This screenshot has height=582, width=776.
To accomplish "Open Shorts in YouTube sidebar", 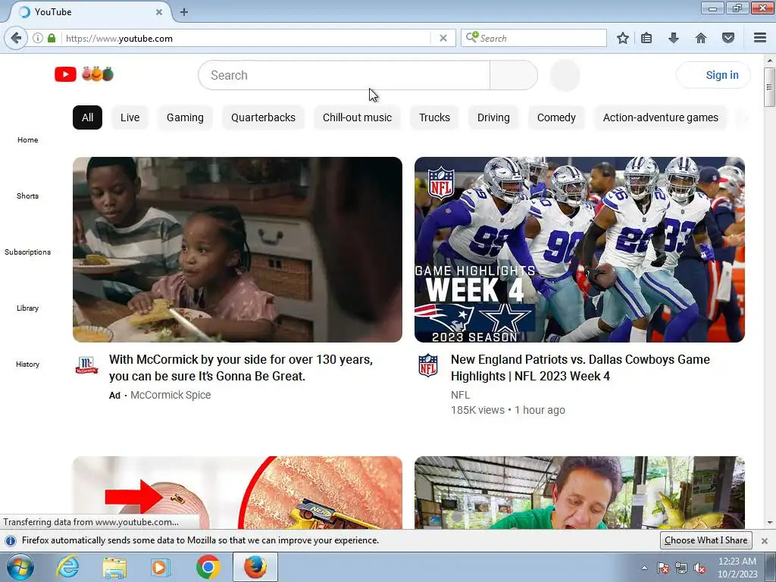I will (28, 196).
